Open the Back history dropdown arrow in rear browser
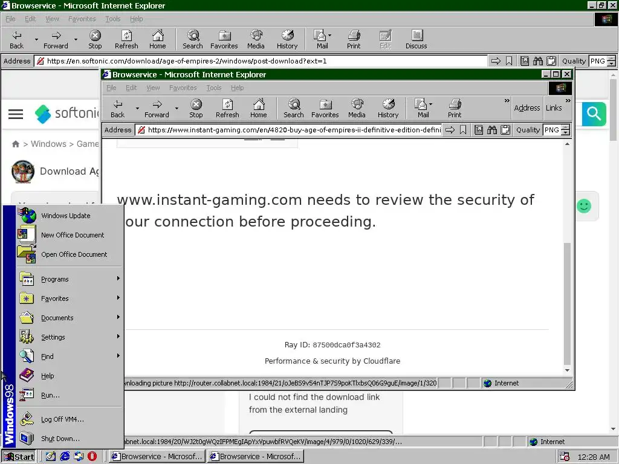Viewport: 619px width, 464px height. pos(36,39)
